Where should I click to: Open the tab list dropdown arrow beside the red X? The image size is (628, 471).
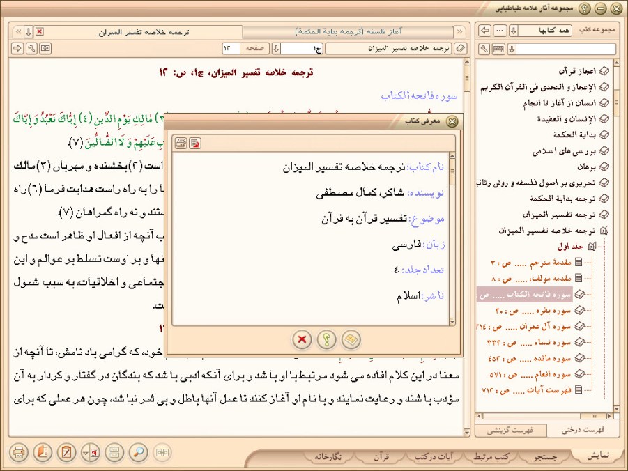pyautogui.click(x=29, y=31)
